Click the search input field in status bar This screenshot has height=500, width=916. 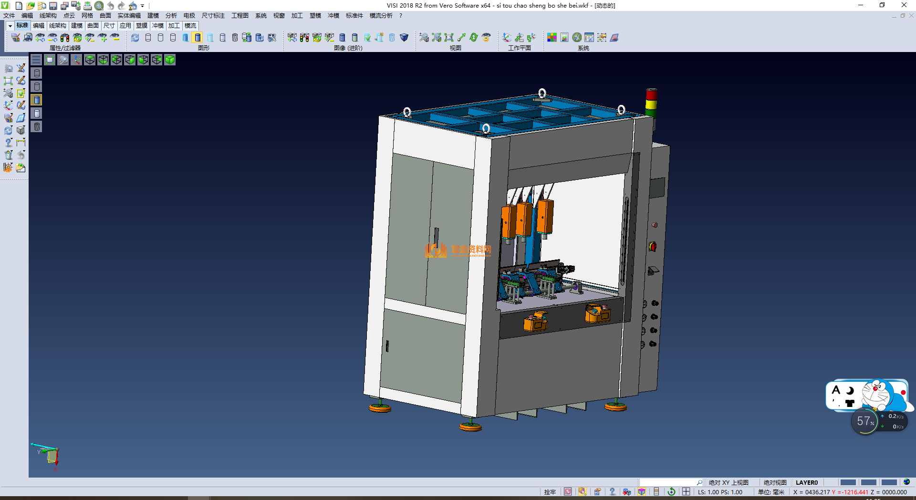point(667,482)
